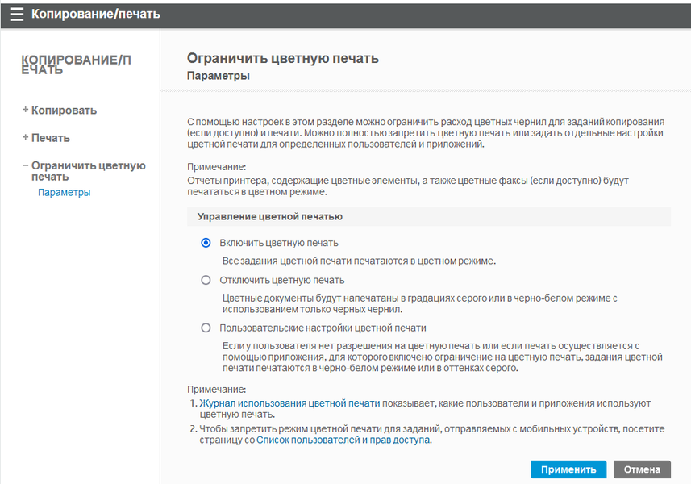Click the Отмена button
This screenshot has width=691, height=484.
[x=642, y=469]
